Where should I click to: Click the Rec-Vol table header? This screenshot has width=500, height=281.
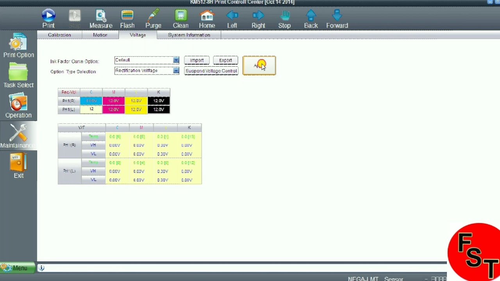[x=69, y=92]
